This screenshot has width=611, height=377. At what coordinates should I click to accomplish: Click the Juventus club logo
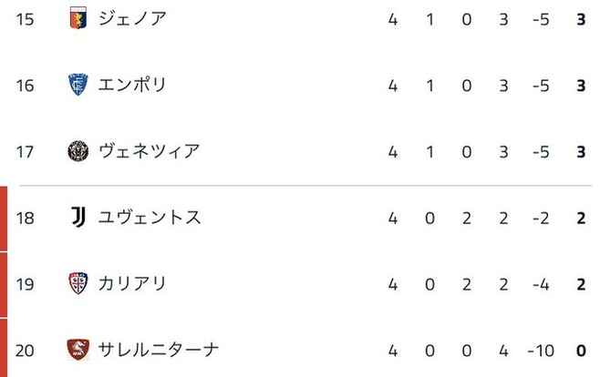[78, 218]
